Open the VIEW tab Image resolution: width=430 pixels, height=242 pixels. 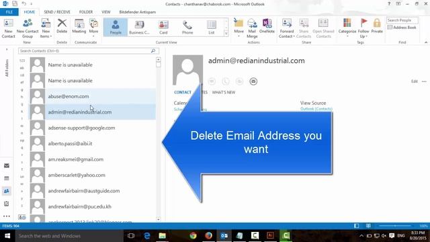[x=106, y=12]
